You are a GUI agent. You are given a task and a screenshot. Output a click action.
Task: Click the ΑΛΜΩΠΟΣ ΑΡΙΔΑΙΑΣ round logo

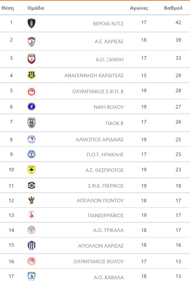pos(31,139)
